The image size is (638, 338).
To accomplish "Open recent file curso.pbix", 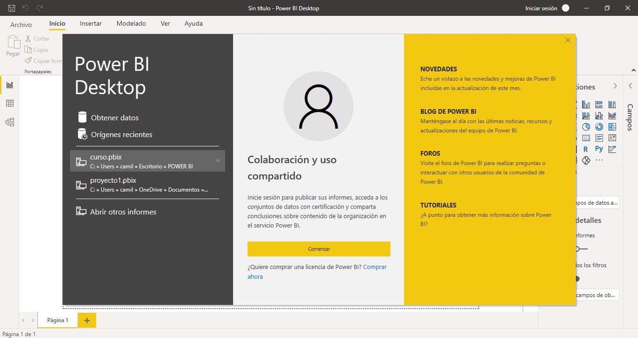I will 148,161.
